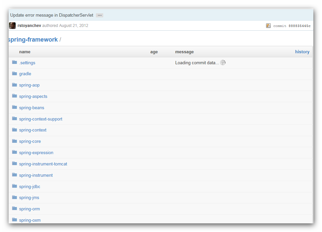The width and height of the screenshot is (322, 232).
Task: Open the spring-instrument-tomcat folder
Action: point(43,164)
